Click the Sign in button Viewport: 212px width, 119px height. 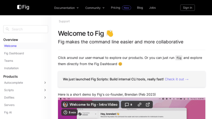coord(187,8)
